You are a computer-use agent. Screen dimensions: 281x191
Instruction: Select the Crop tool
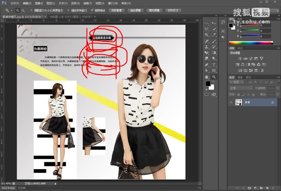(207, 35)
